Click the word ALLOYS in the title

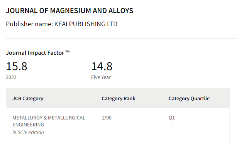click(121, 11)
